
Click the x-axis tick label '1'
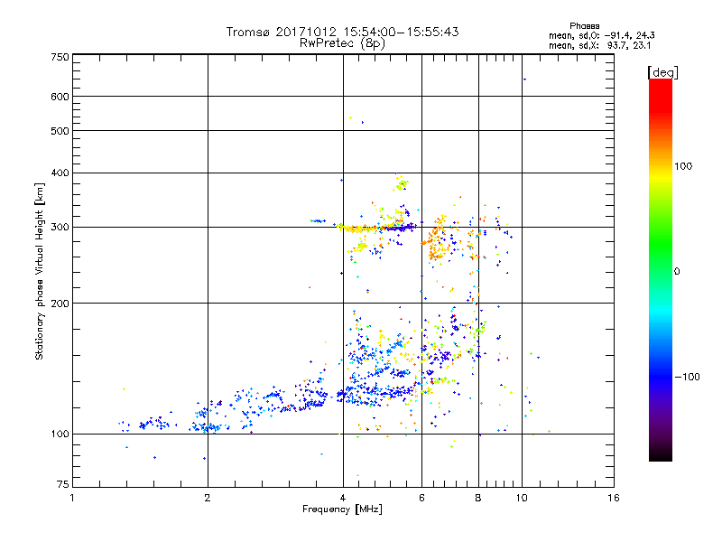72,498
